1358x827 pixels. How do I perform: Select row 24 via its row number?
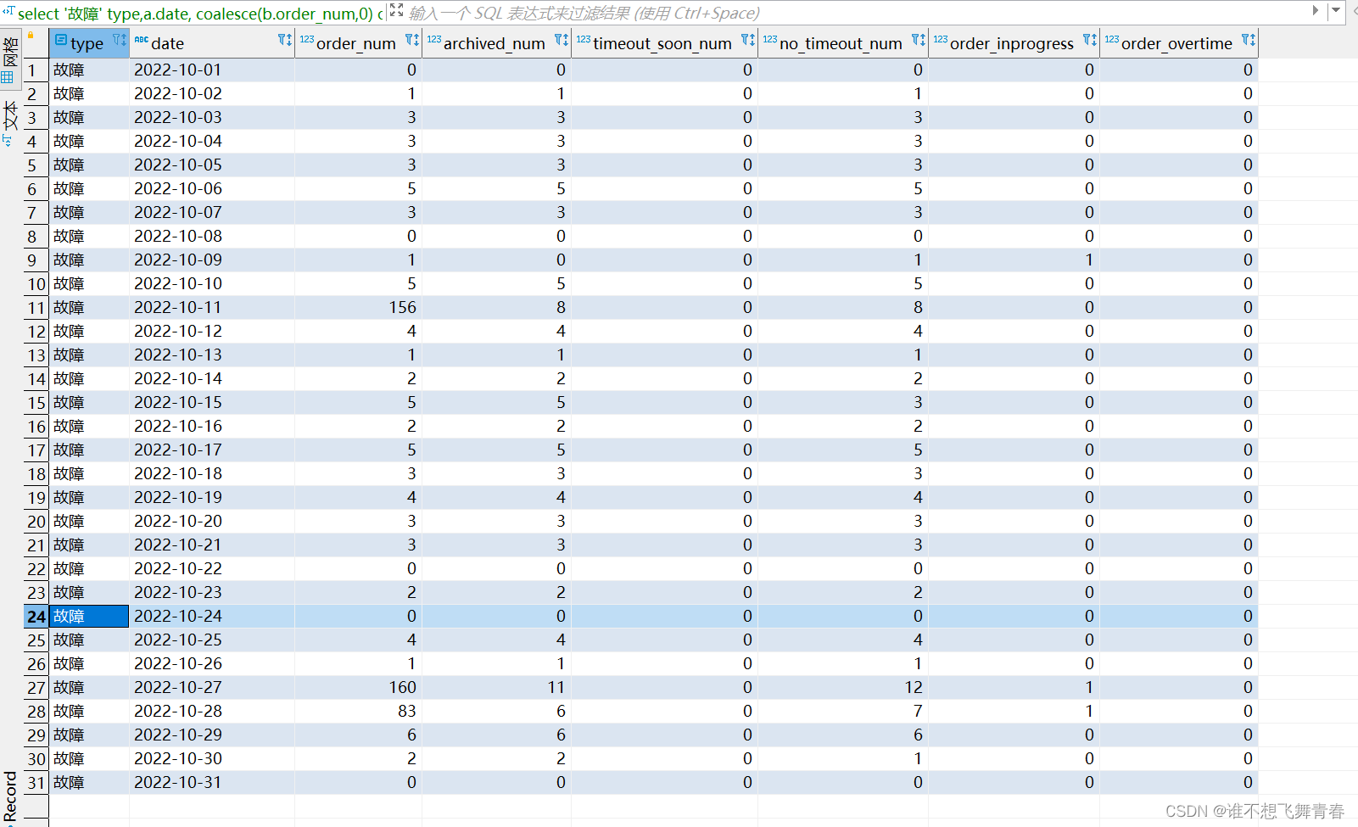(x=35, y=616)
